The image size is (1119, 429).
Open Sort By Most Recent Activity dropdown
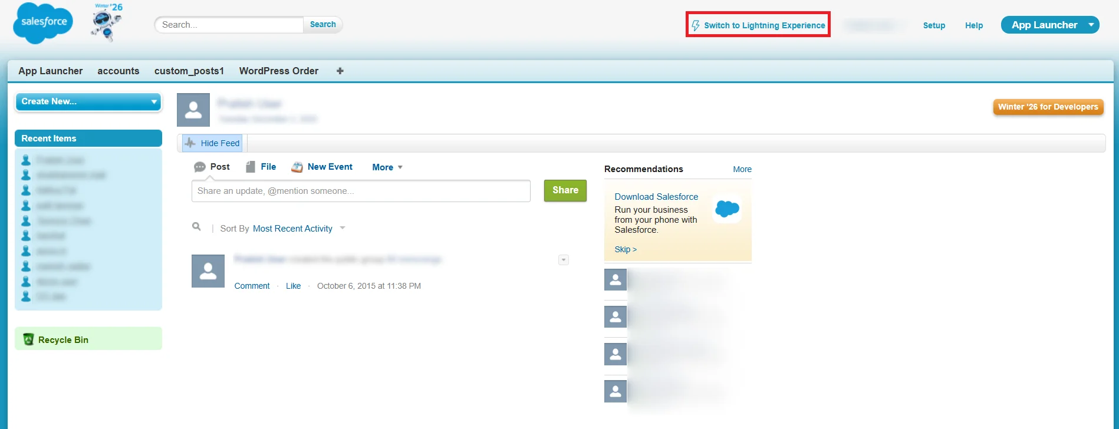[299, 229]
